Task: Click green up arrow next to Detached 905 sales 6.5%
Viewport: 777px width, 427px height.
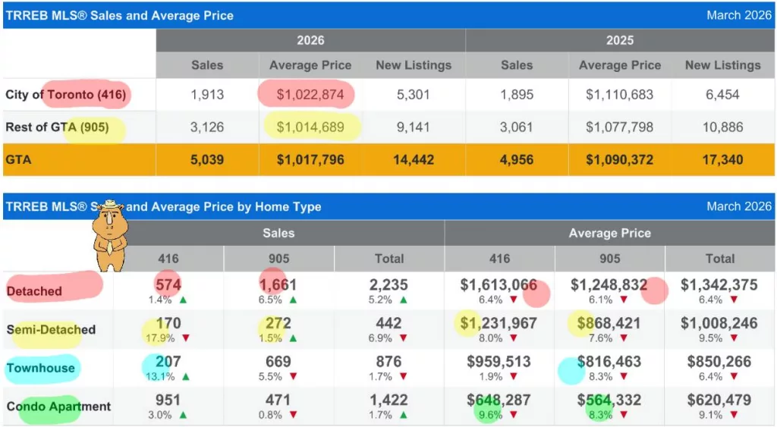Action: [x=293, y=300]
